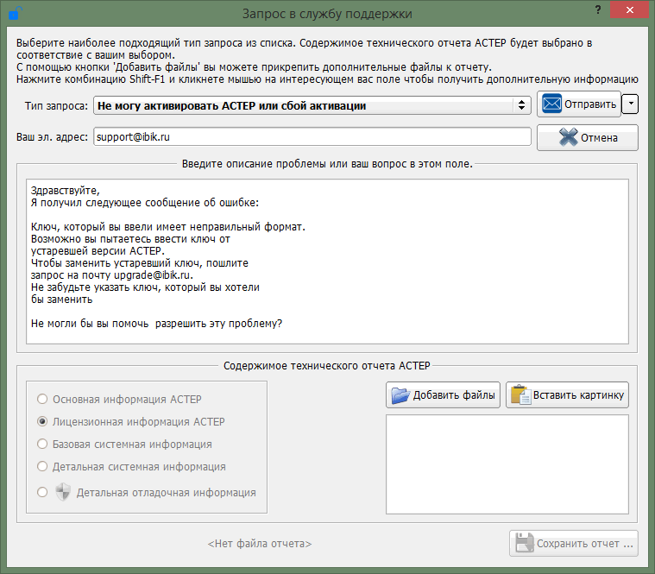
Task: Select Основная информация АСТЕР radio button
Action: tap(42, 399)
